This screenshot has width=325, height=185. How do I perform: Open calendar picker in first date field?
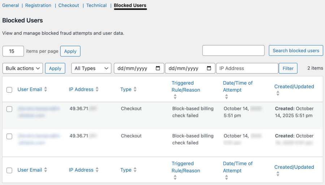click(x=158, y=68)
